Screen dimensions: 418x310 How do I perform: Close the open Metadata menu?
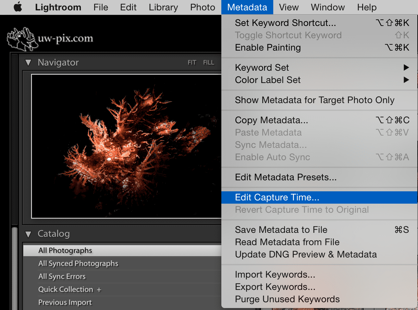pyautogui.click(x=247, y=7)
